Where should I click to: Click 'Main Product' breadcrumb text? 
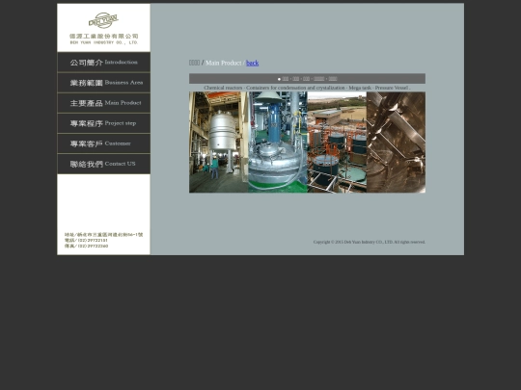point(223,63)
